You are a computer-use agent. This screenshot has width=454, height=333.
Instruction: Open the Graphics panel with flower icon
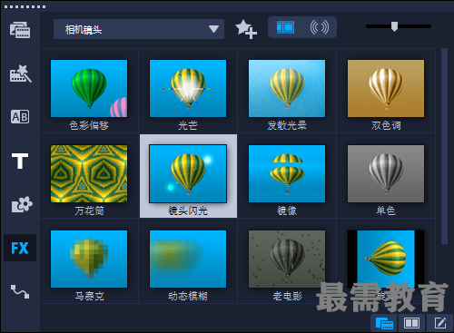[x=21, y=204]
